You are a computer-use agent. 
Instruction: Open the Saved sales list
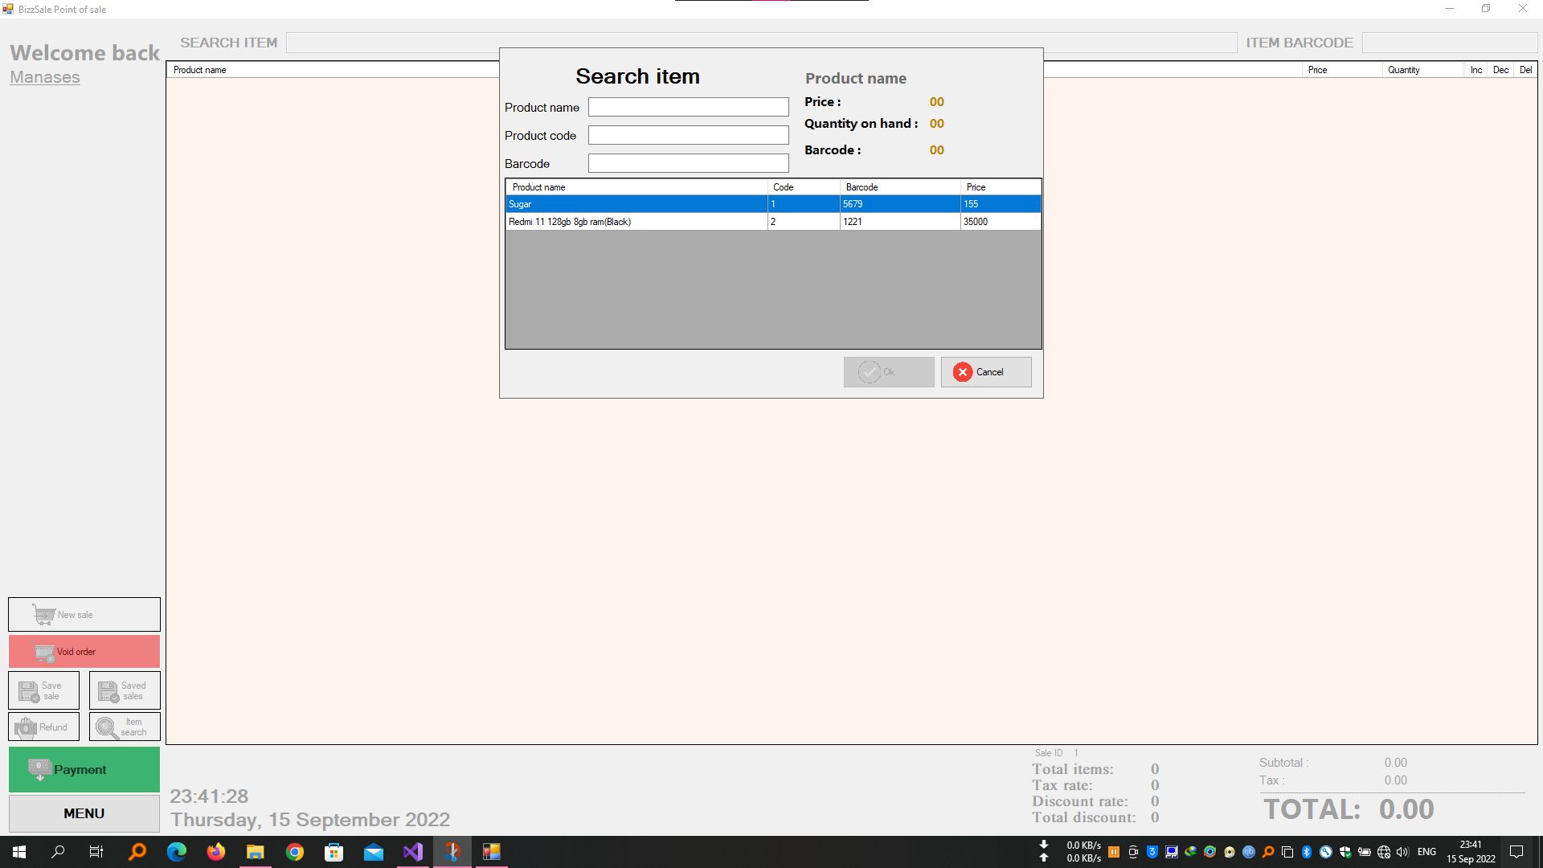pos(125,690)
